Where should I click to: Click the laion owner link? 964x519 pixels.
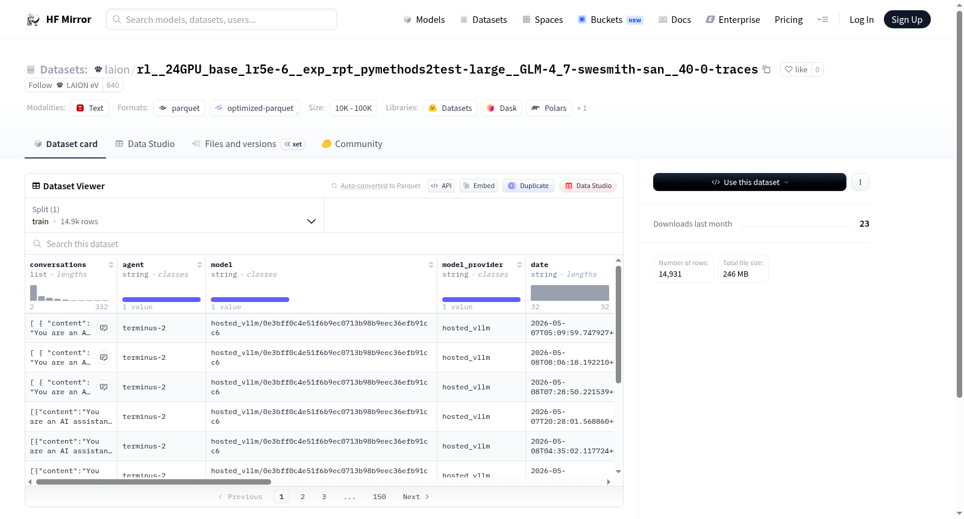(x=117, y=69)
